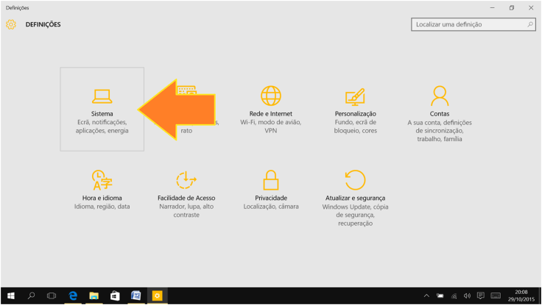Open the Privacidade padlock icon
This screenshot has height=305, width=542.
click(271, 180)
